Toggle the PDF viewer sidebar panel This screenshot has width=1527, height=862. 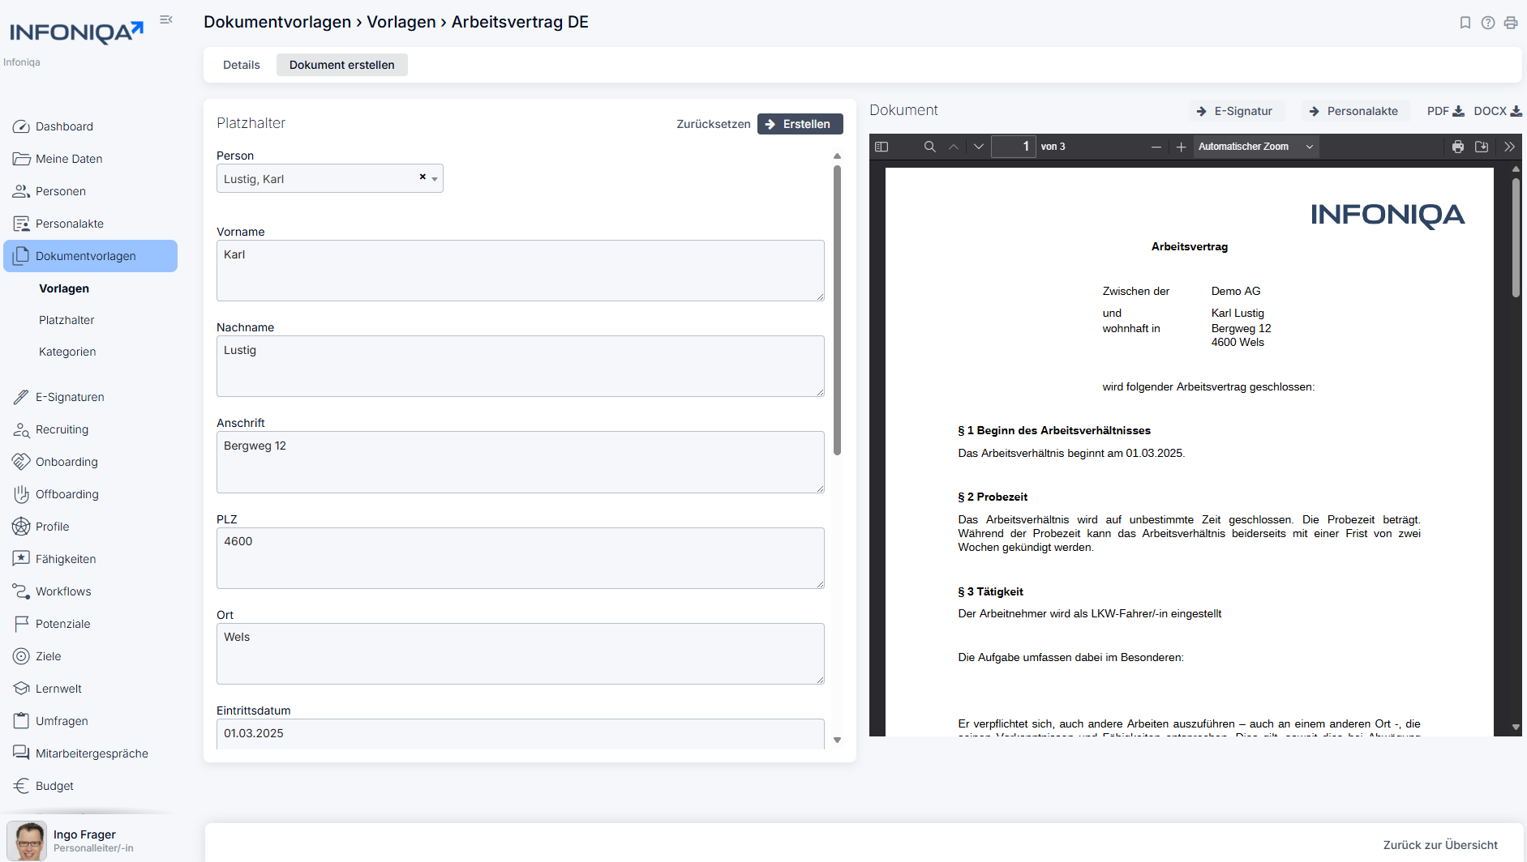881,147
